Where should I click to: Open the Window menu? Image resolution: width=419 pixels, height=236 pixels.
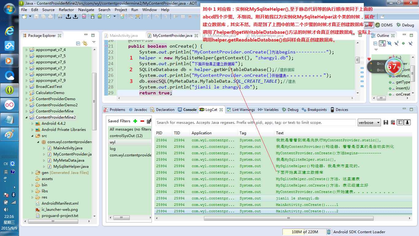[x=149, y=10]
